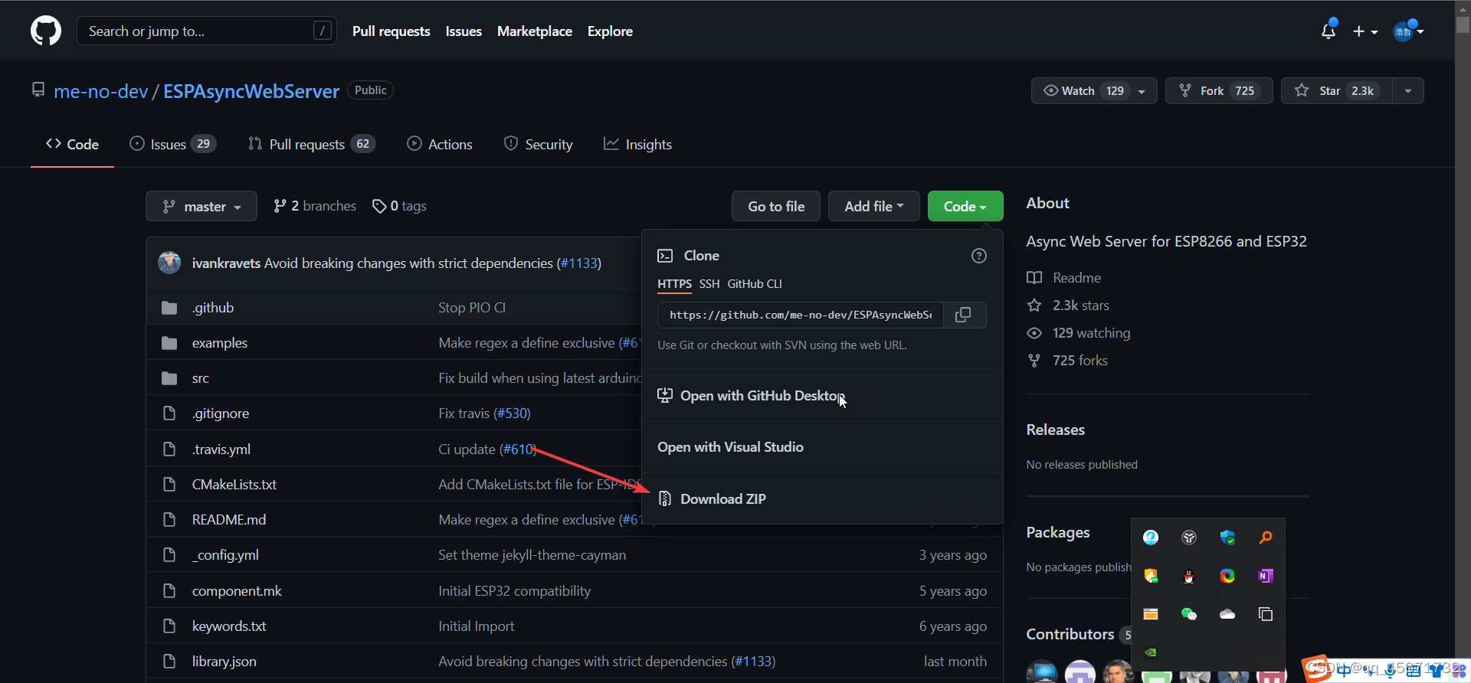Click the OneNote tray icon
This screenshot has height=683, width=1471.
click(1266, 576)
